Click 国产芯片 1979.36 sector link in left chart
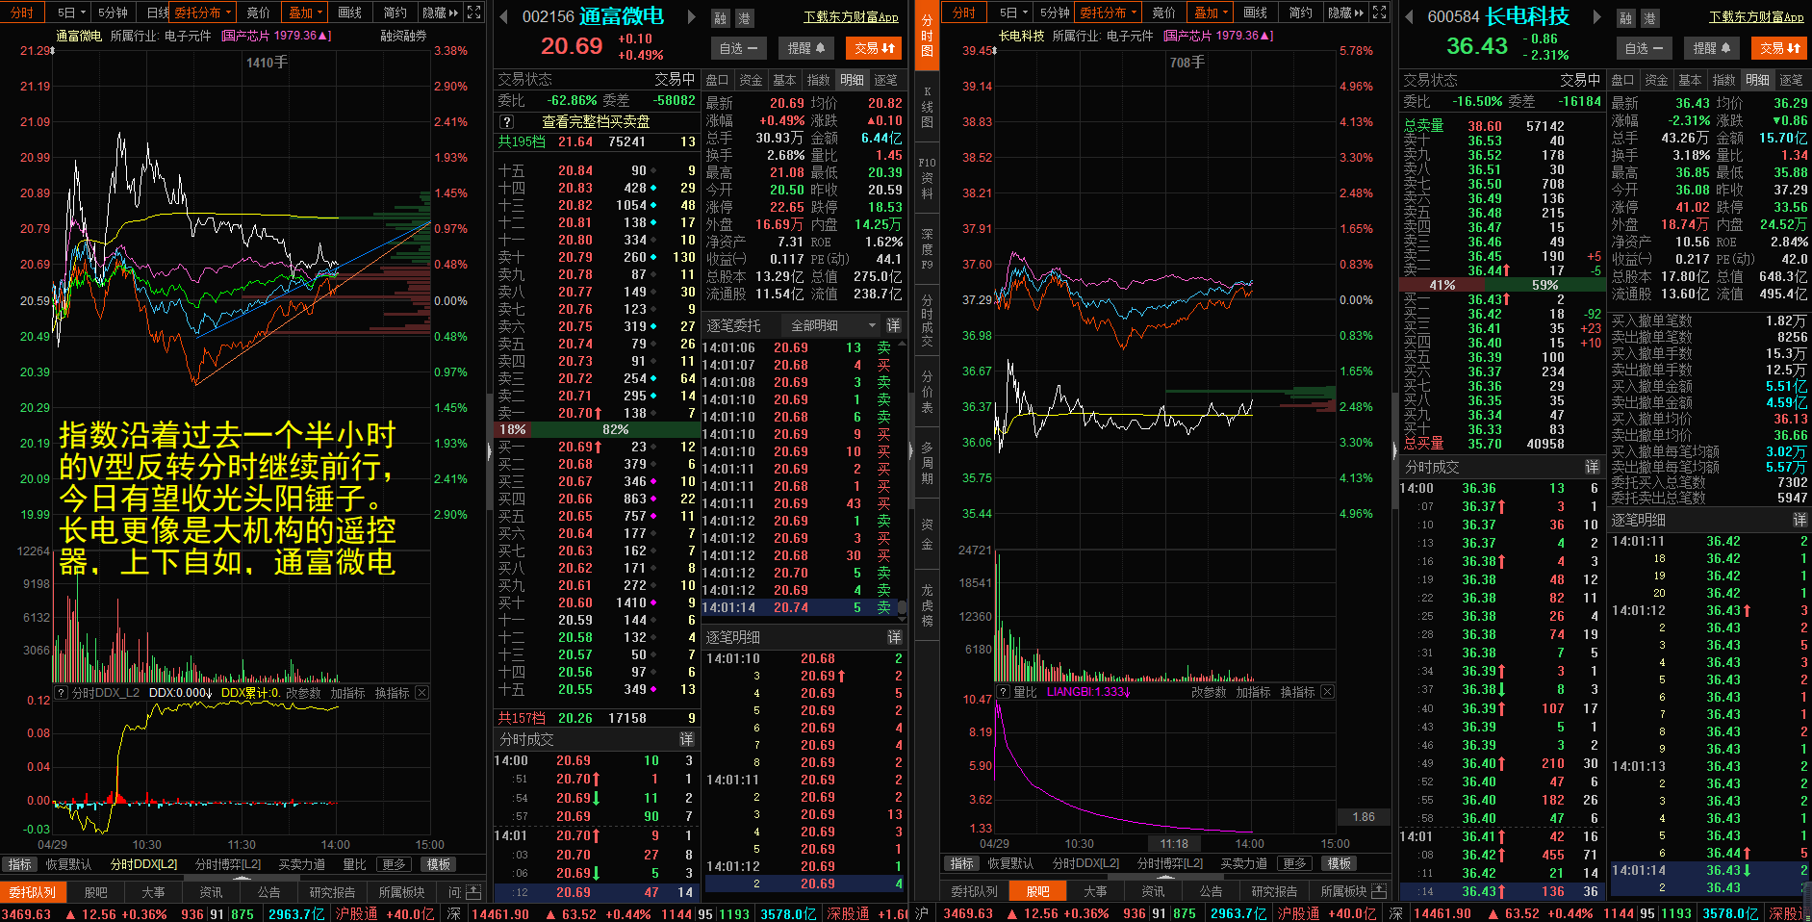 tap(276, 36)
